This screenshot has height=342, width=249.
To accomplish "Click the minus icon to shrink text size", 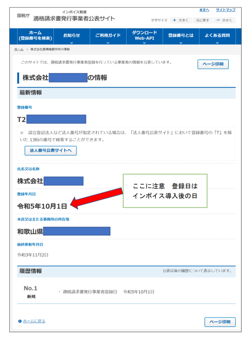I will [x=218, y=20].
